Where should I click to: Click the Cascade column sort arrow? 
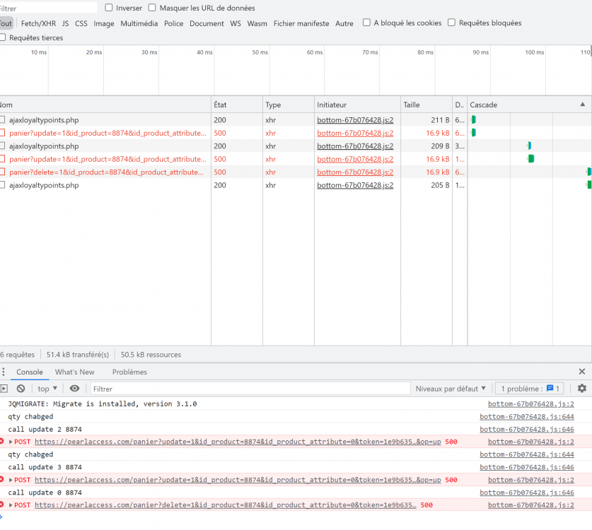click(583, 105)
